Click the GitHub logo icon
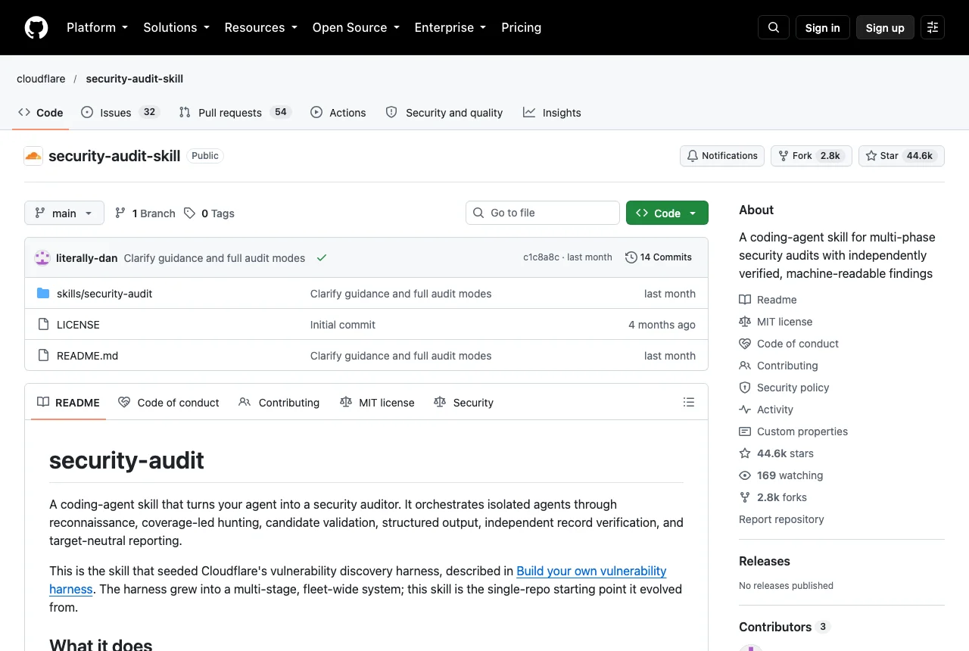This screenshot has width=969, height=651. 36,27
